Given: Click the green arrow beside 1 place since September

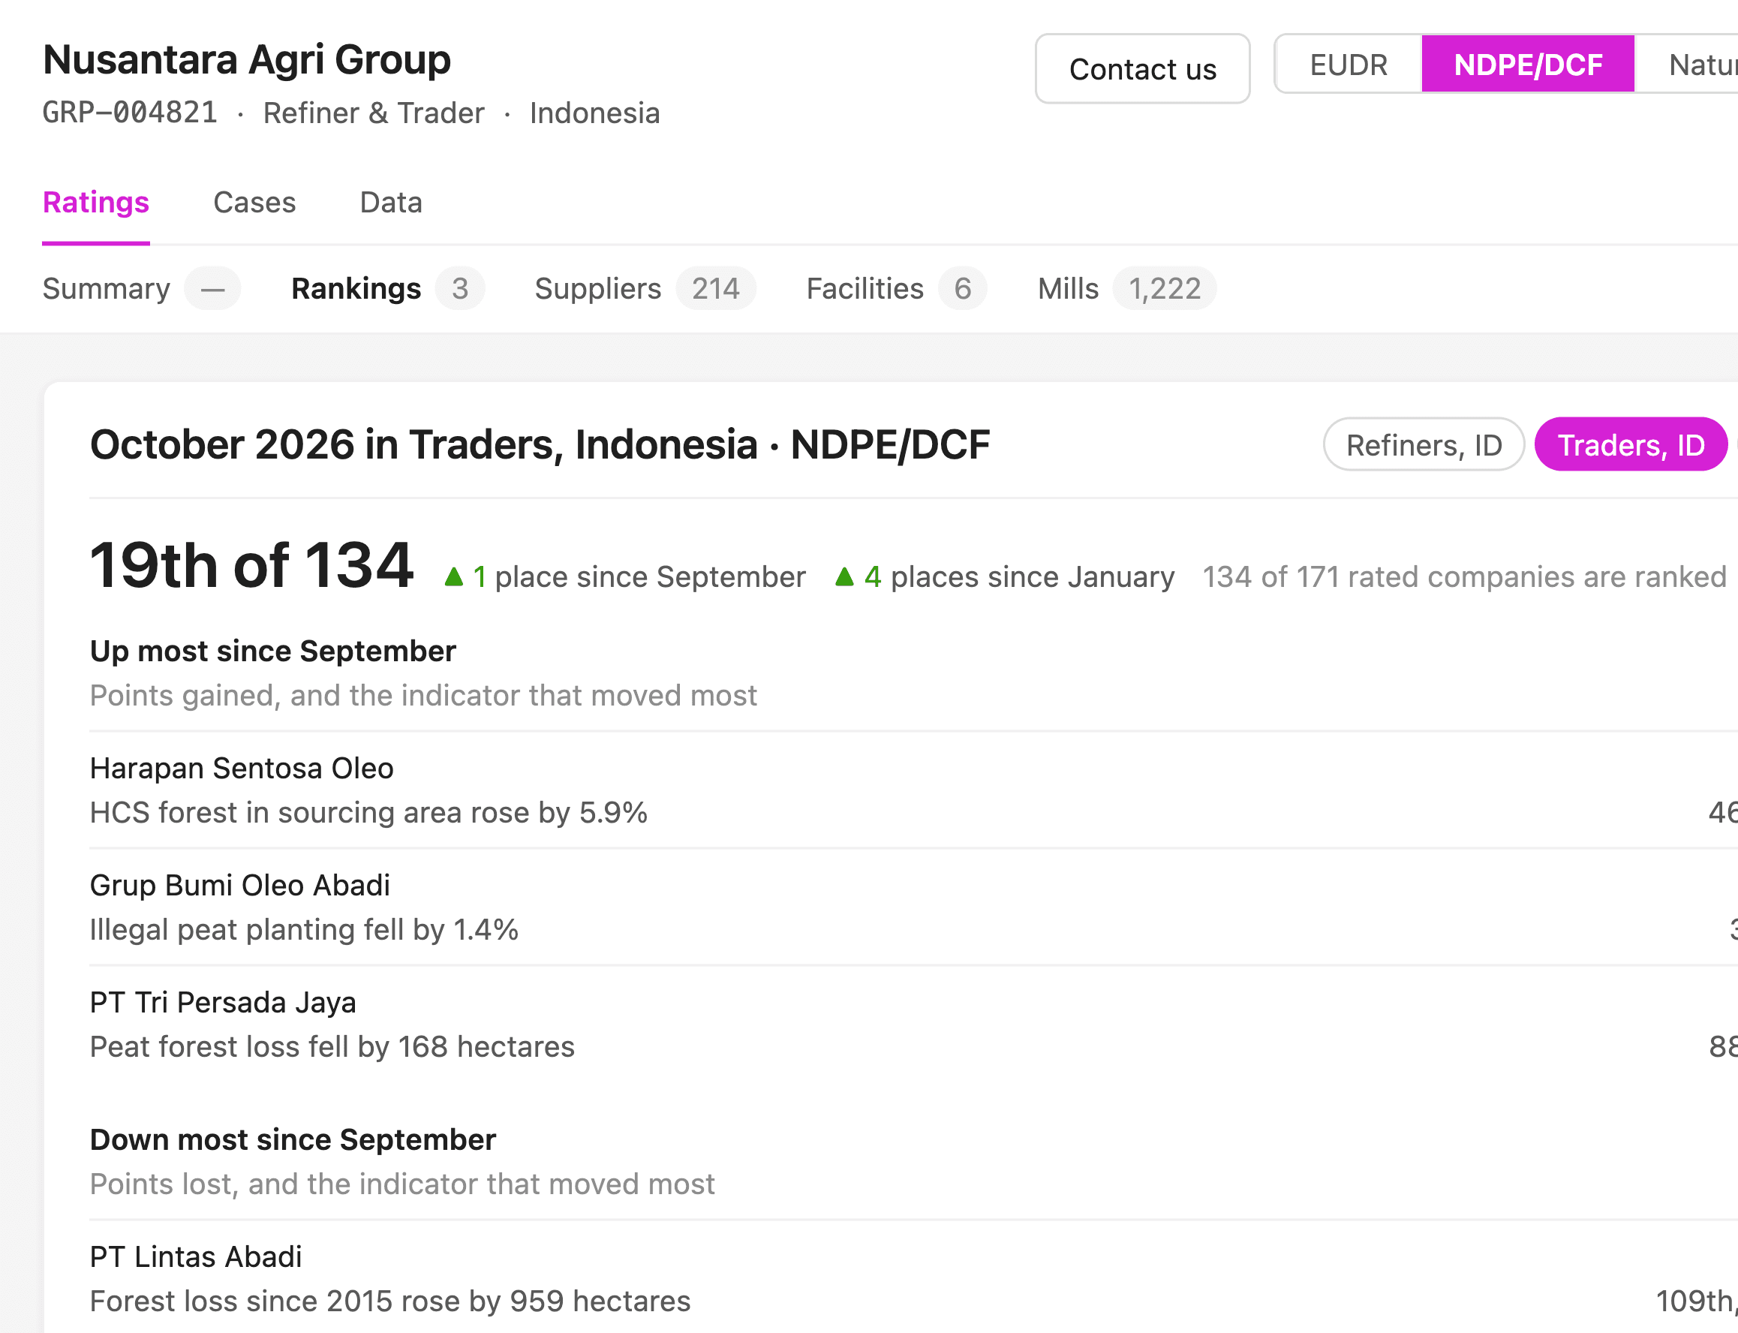Looking at the screenshot, I should point(454,577).
